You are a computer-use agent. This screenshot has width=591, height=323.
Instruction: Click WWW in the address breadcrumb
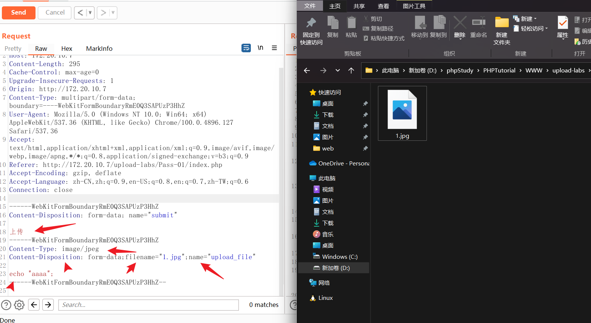pos(534,71)
